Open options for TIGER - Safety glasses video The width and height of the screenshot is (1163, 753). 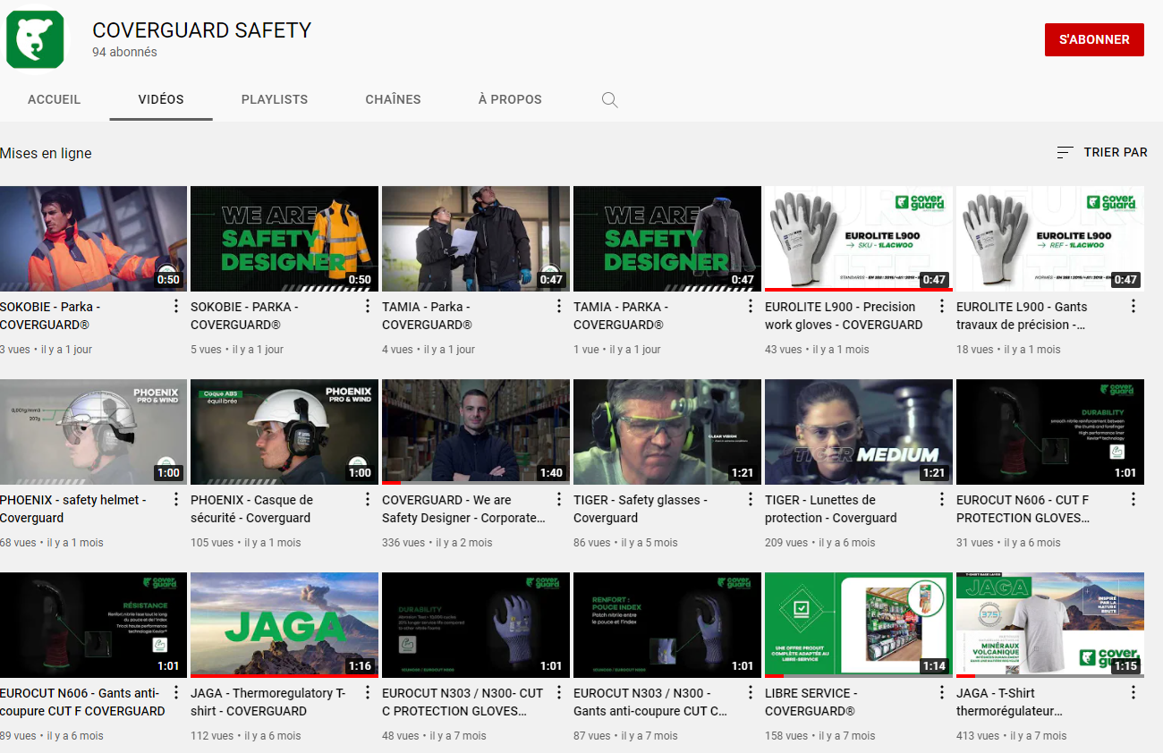[x=751, y=500]
